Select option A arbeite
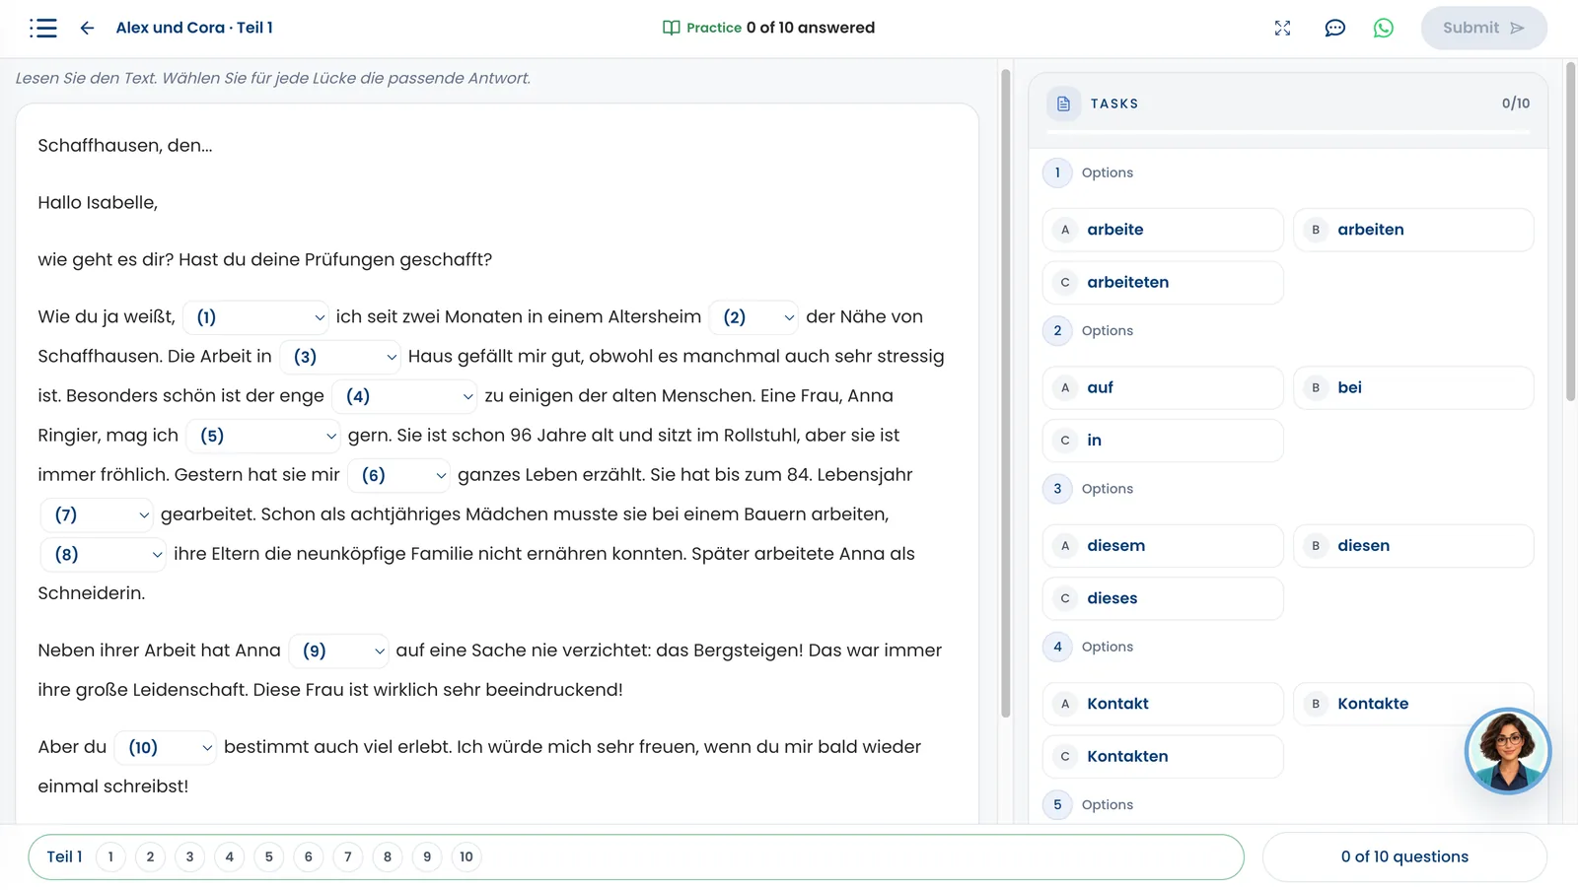Image resolution: width=1578 pixels, height=890 pixels. click(1163, 230)
